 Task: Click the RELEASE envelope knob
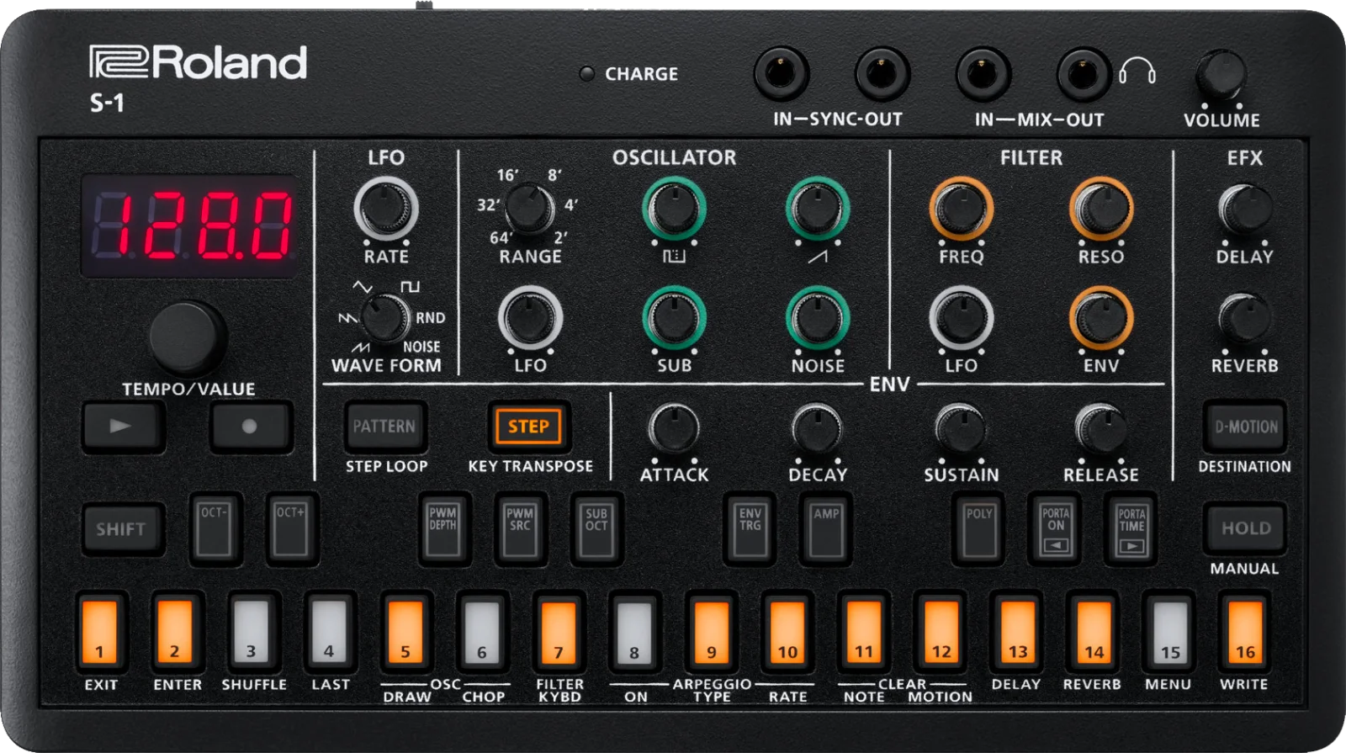click(x=1100, y=428)
